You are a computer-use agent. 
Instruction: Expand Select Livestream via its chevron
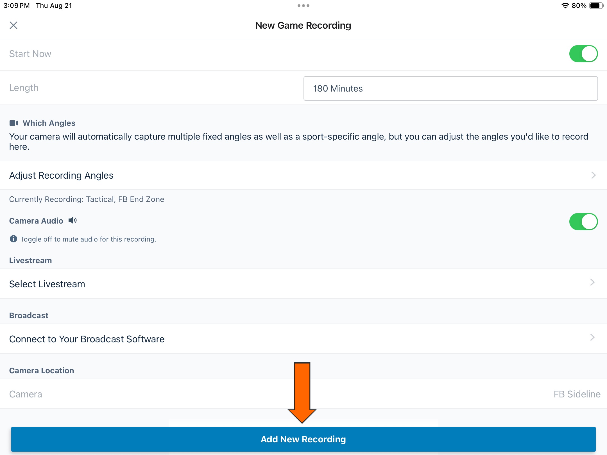594,282
